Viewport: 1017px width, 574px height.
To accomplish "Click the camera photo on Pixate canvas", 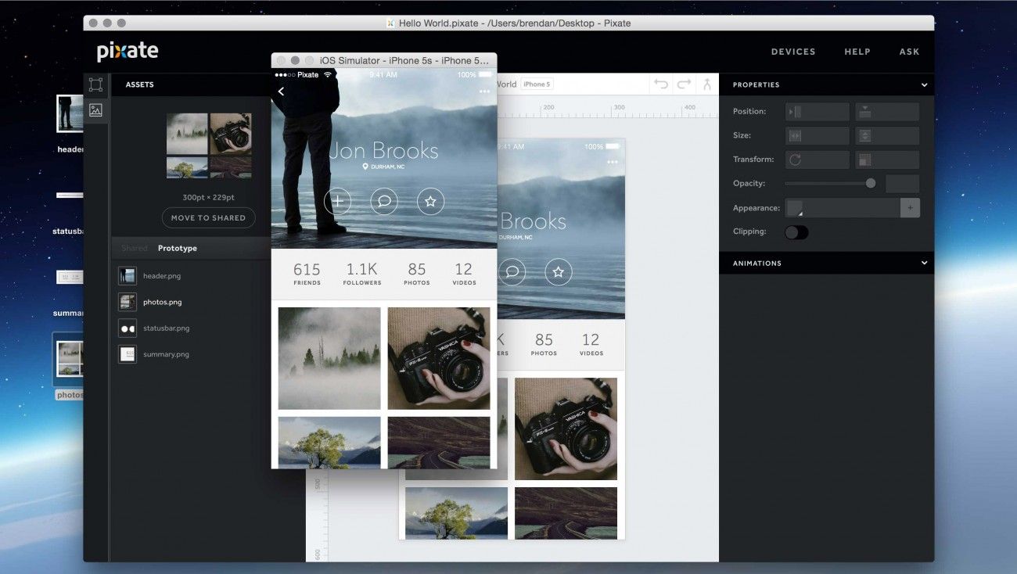I will tap(566, 429).
